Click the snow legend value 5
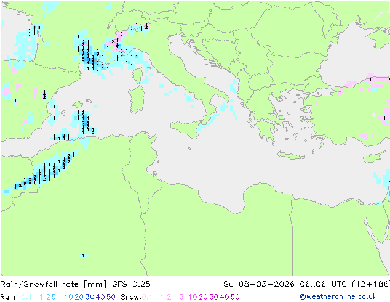 click(181, 297)
